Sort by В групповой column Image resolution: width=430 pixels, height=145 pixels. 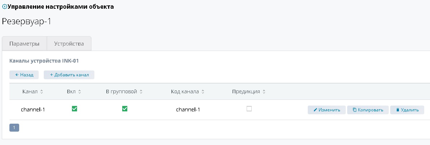[x=141, y=92]
